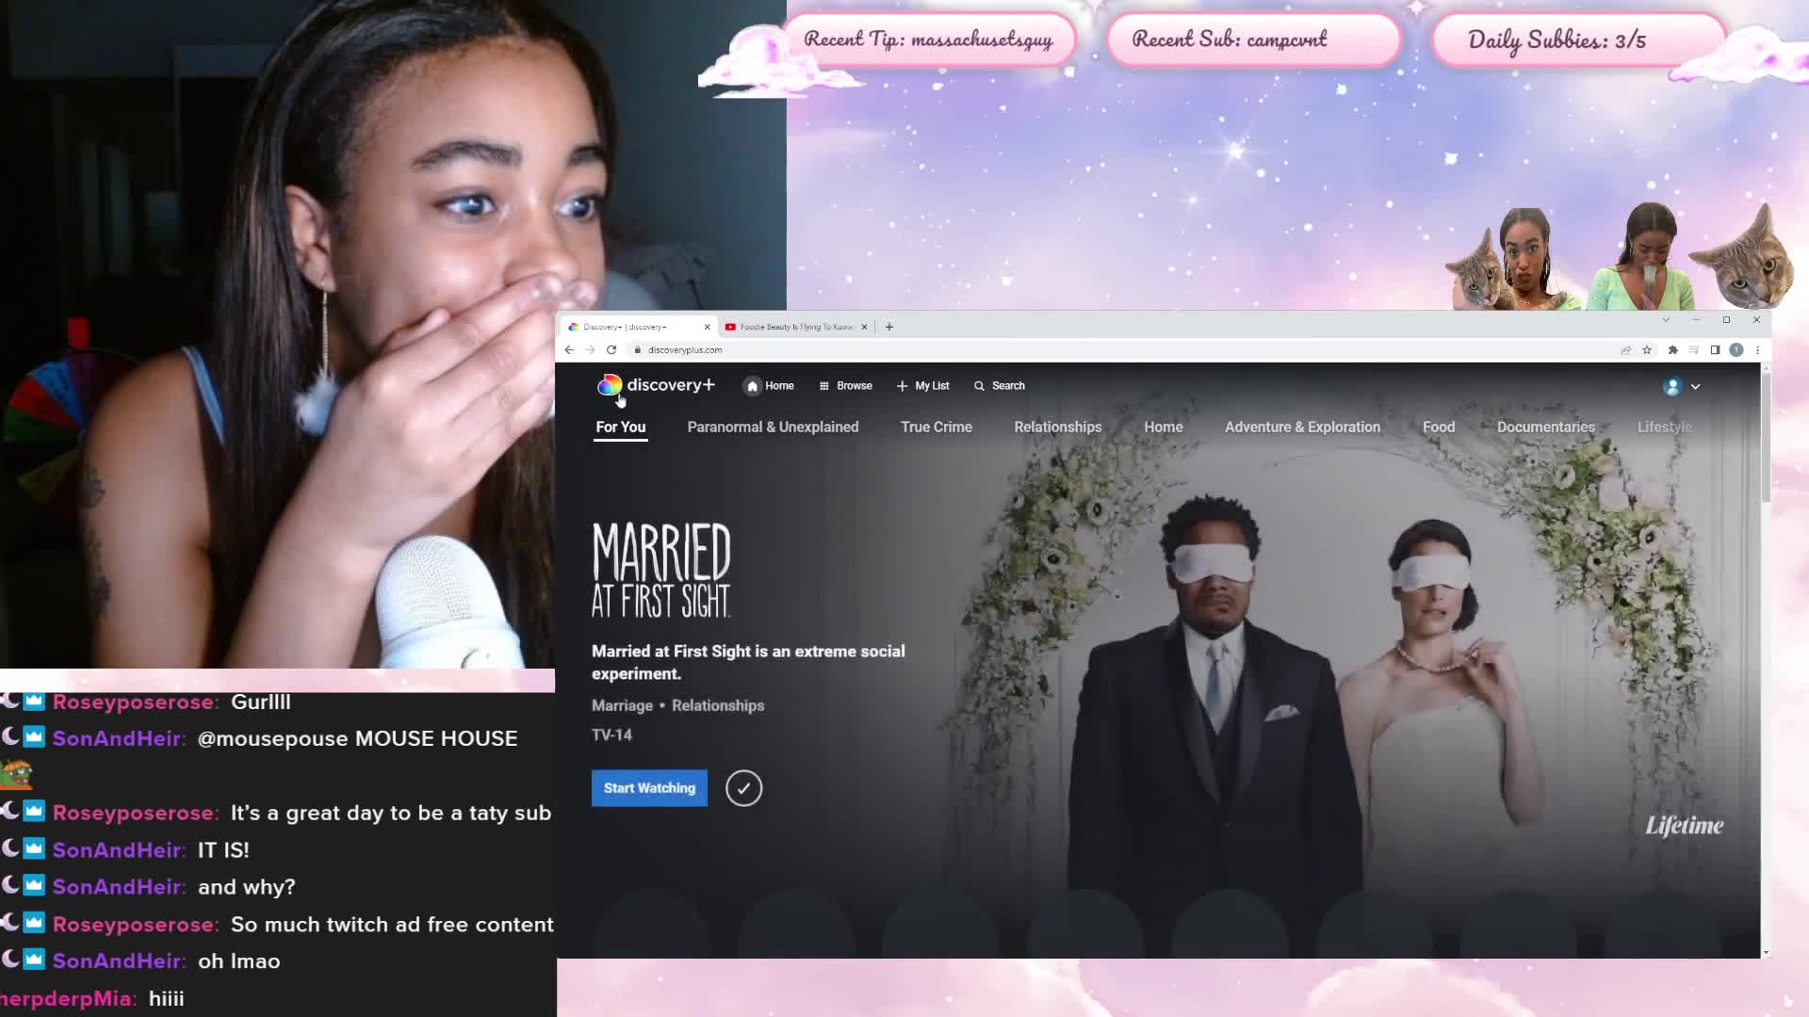This screenshot has width=1809, height=1017.
Task: Maximize the Chrome window
Action: point(1726,320)
